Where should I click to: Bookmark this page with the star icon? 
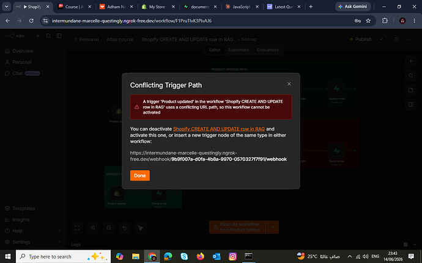[368, 21]
